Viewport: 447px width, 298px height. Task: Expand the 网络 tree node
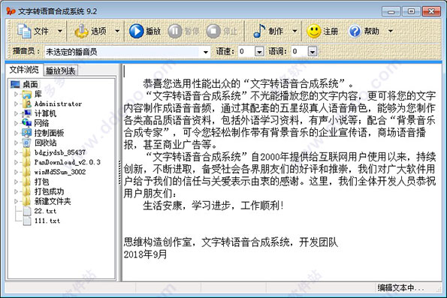tap(16, 123)
